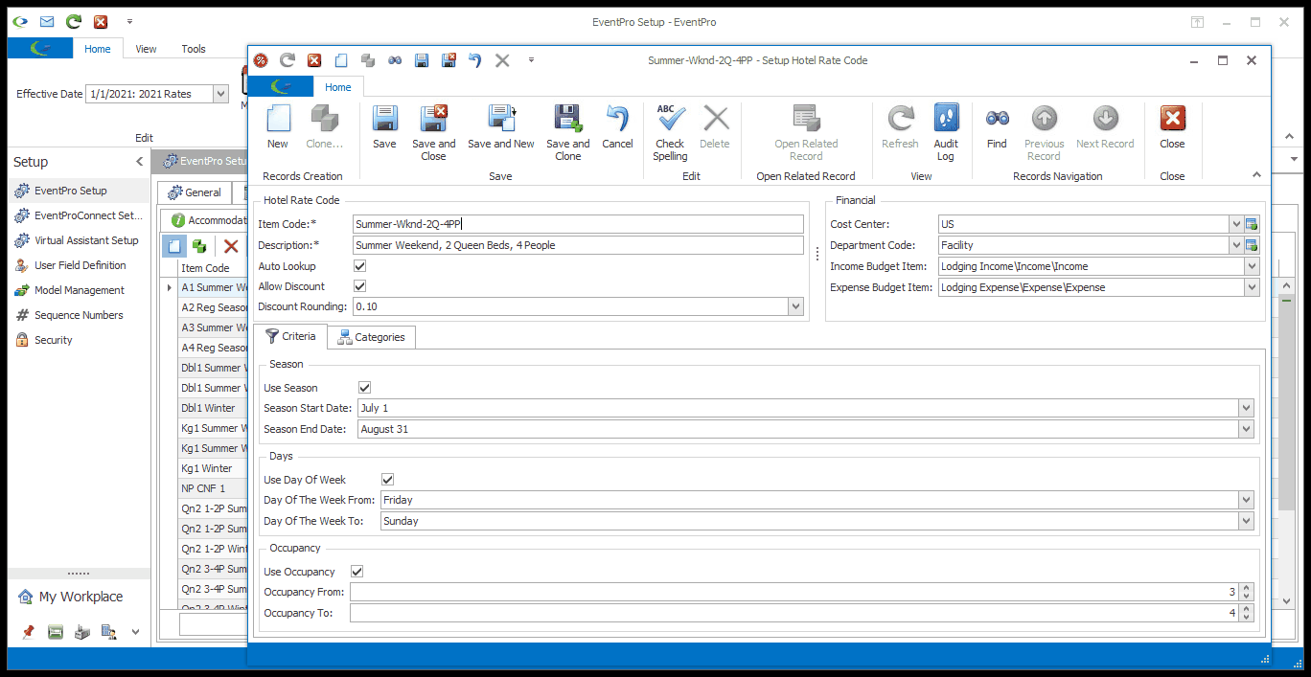This screenshot has height=677, width=1311.
Task: Open the Audit Log
Action: (946, 133)
